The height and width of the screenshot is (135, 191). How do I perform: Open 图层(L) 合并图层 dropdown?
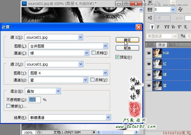[x=105, y=46]
